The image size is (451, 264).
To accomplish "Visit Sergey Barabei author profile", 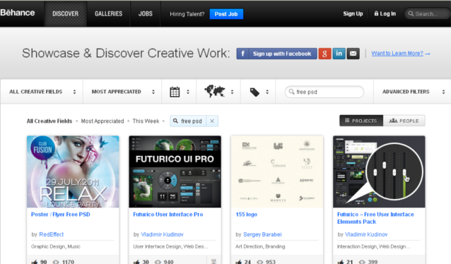I will click(x=262, y=234).
